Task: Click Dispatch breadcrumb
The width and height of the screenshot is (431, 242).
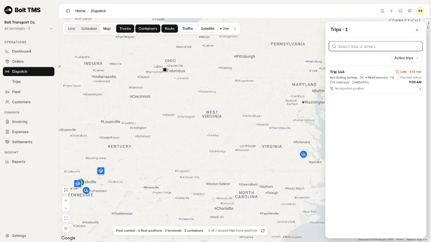Action: pos(98,11)
